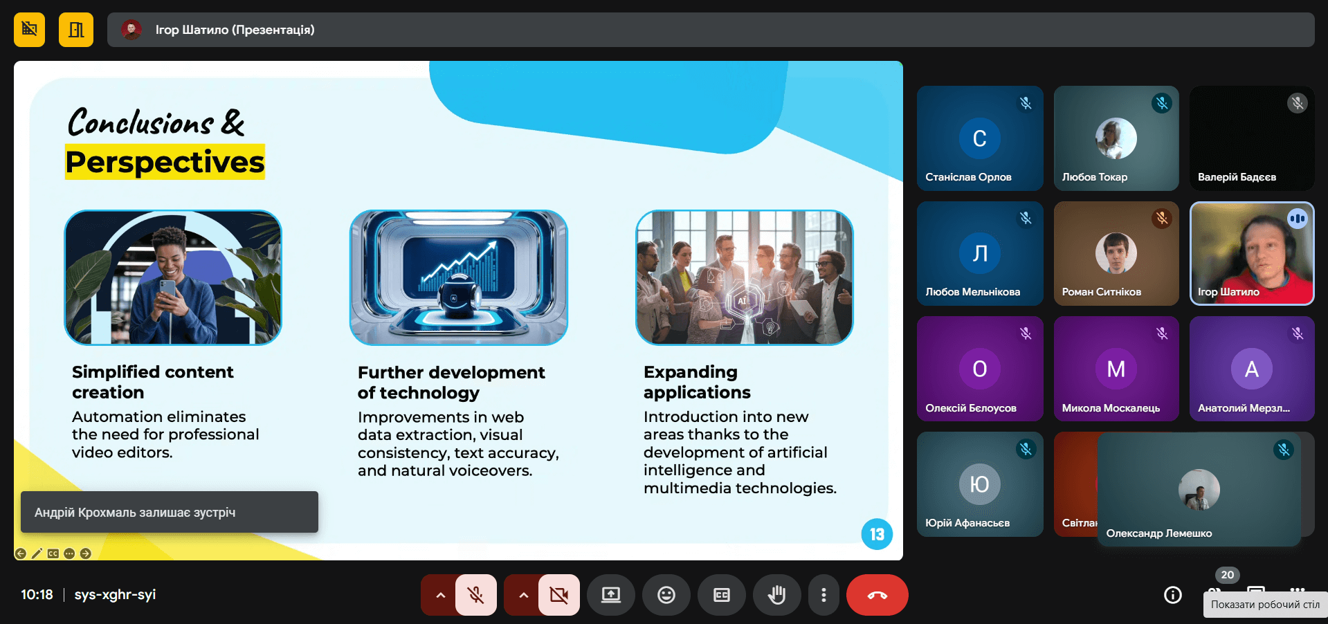Expand video settings chevron beside camera
The width and height of the screenshot is (1328, 624).
523,595
